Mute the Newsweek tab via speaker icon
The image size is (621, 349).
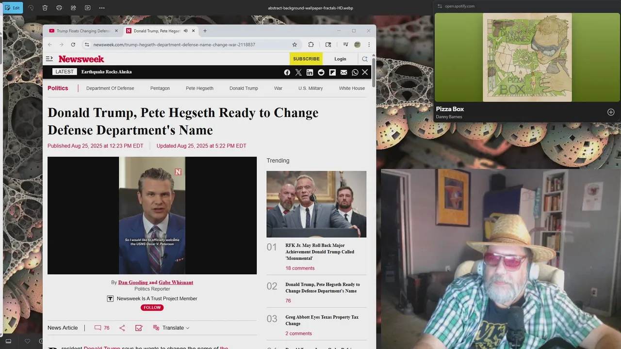pyautogui.click(x=185, y=31)
